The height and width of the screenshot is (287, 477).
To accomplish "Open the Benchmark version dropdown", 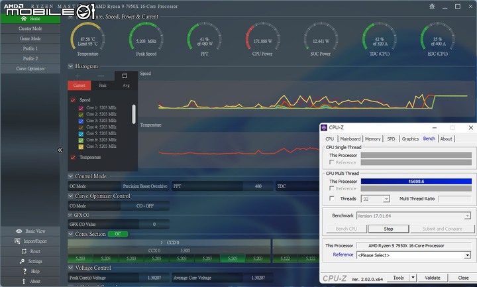I will [467, 216].
